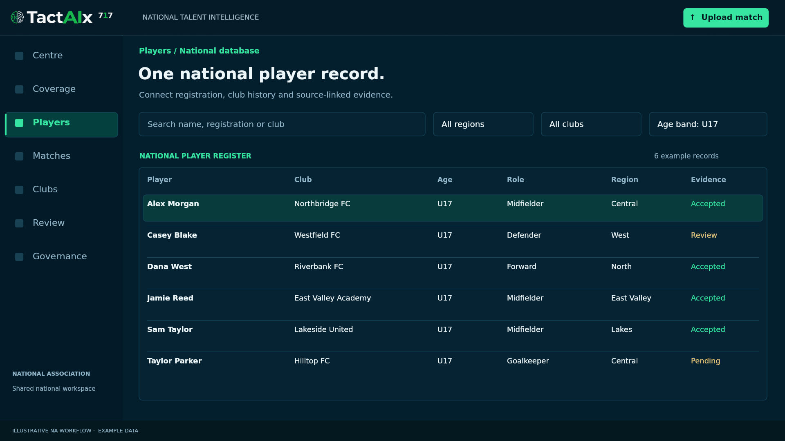Click the square icon beside Governance

[x=19, y=257]
